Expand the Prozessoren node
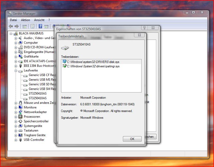 (16, 117)
